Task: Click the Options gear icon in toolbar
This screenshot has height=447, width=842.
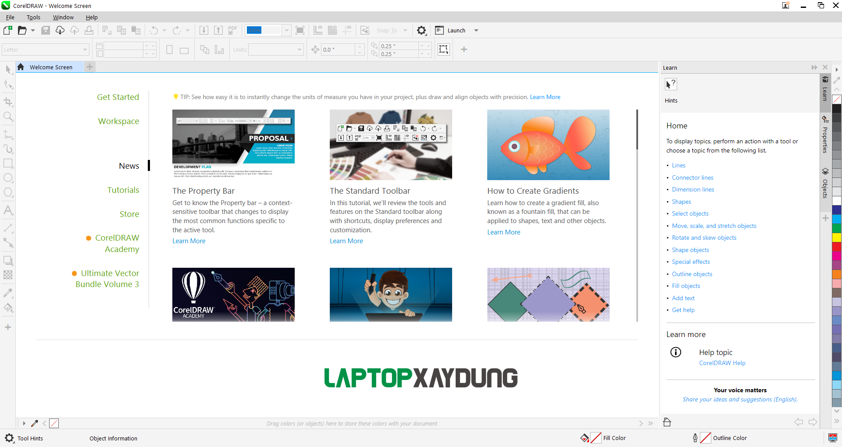Action: tap(421, 30)
